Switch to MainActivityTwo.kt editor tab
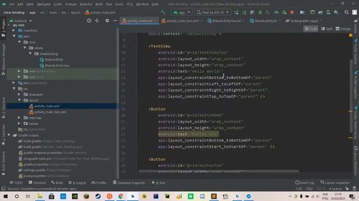The width and height of the screenshot is (359, 201). coord(226,21)
